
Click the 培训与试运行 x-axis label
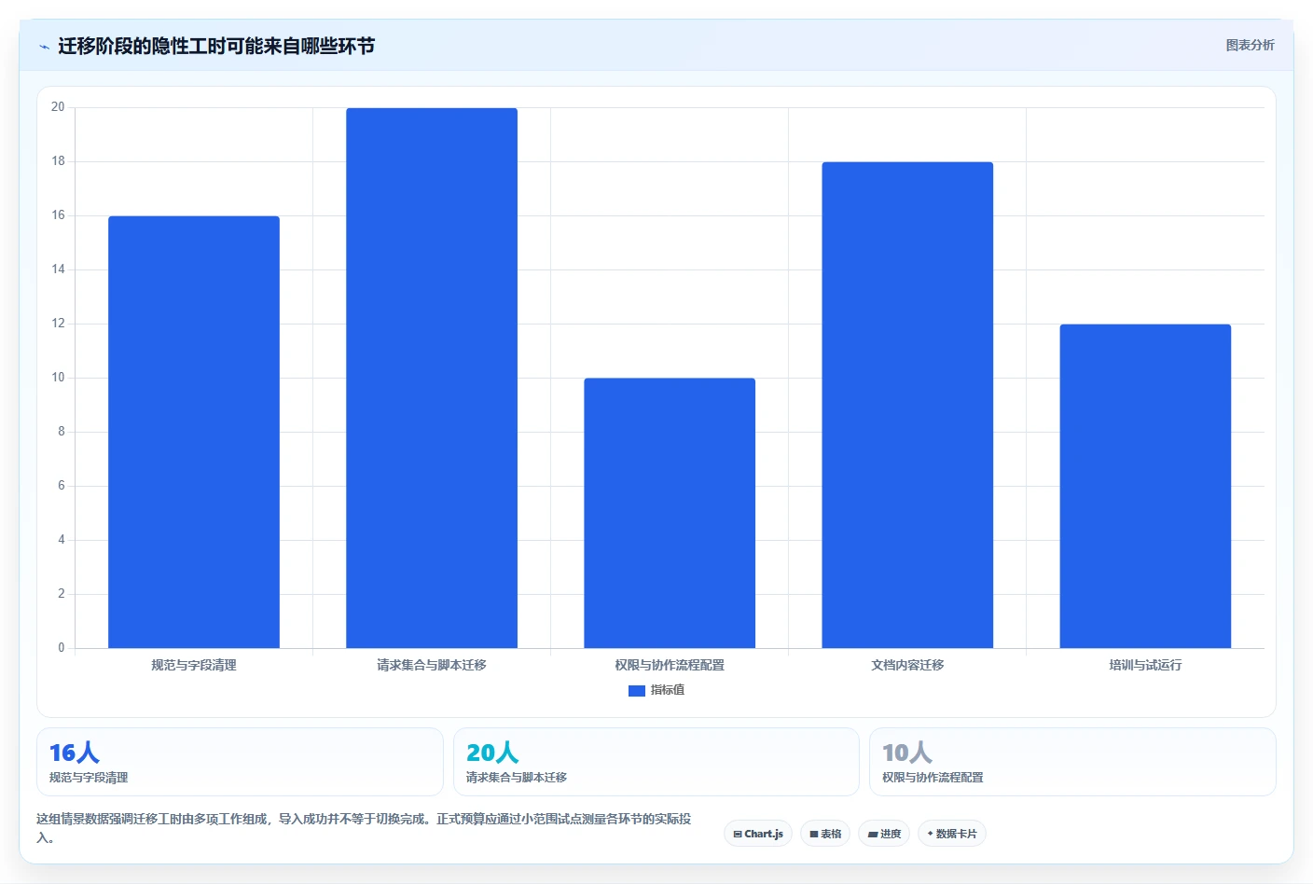[1145, 665]
